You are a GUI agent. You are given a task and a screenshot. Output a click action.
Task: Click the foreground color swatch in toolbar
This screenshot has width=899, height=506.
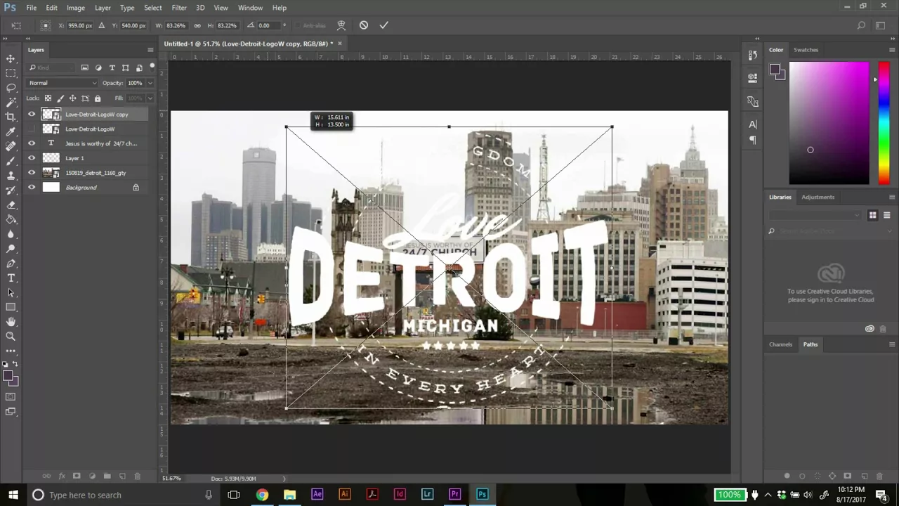pos(8,377)
